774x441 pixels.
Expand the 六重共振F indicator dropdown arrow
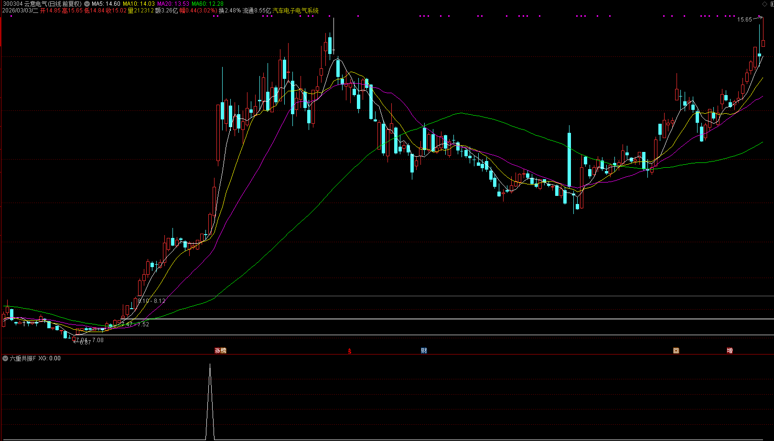pyautogui.click(x=5, y=358)
